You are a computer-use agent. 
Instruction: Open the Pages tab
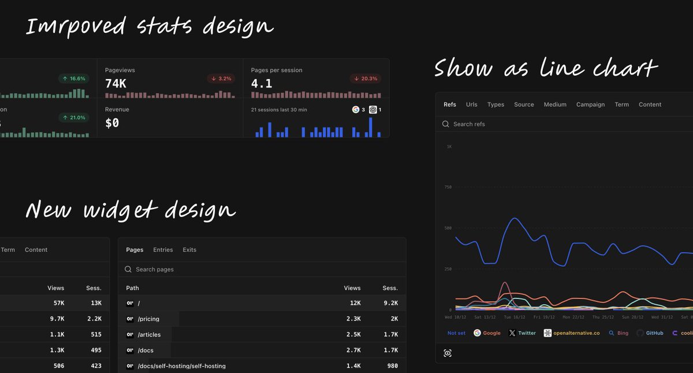[x=135, y=250]
